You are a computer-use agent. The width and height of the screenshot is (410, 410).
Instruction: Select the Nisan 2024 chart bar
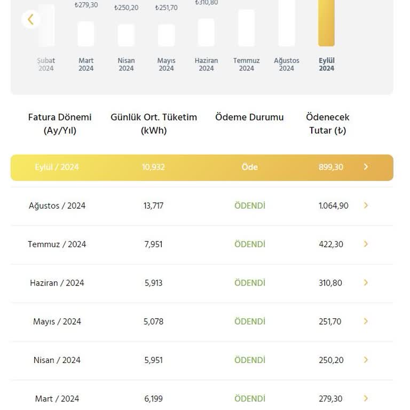[126, 35]
